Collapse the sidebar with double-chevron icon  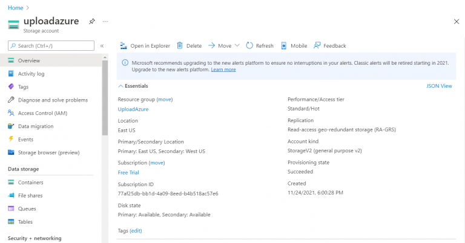click(x=102, y=45)
